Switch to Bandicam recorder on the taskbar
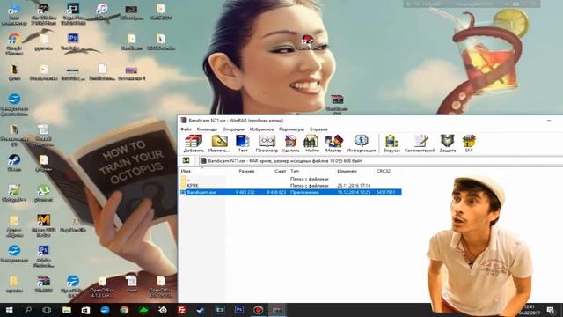The height and width of the screenshot is (317, 563). (258, 310)
